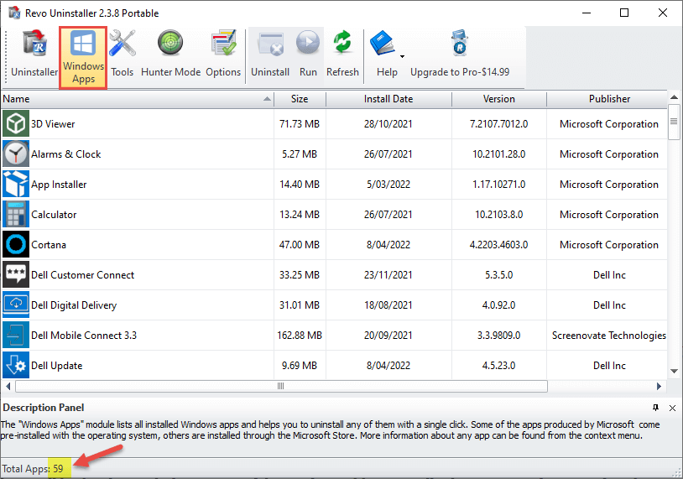Click the '18/08/2021' install date

[x=388, y=305]
